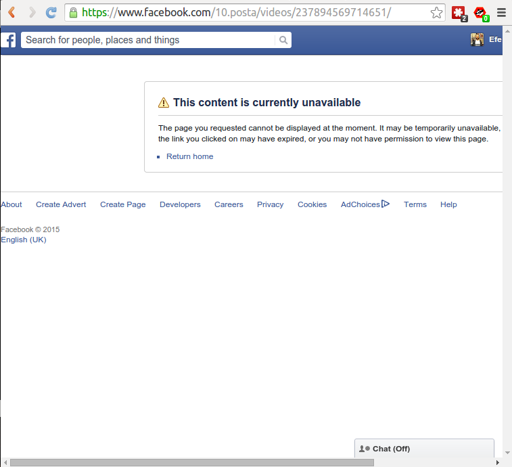Click the browser forward arrow
The width and height of the screenshot is (512, 467).
pos(32,12)
